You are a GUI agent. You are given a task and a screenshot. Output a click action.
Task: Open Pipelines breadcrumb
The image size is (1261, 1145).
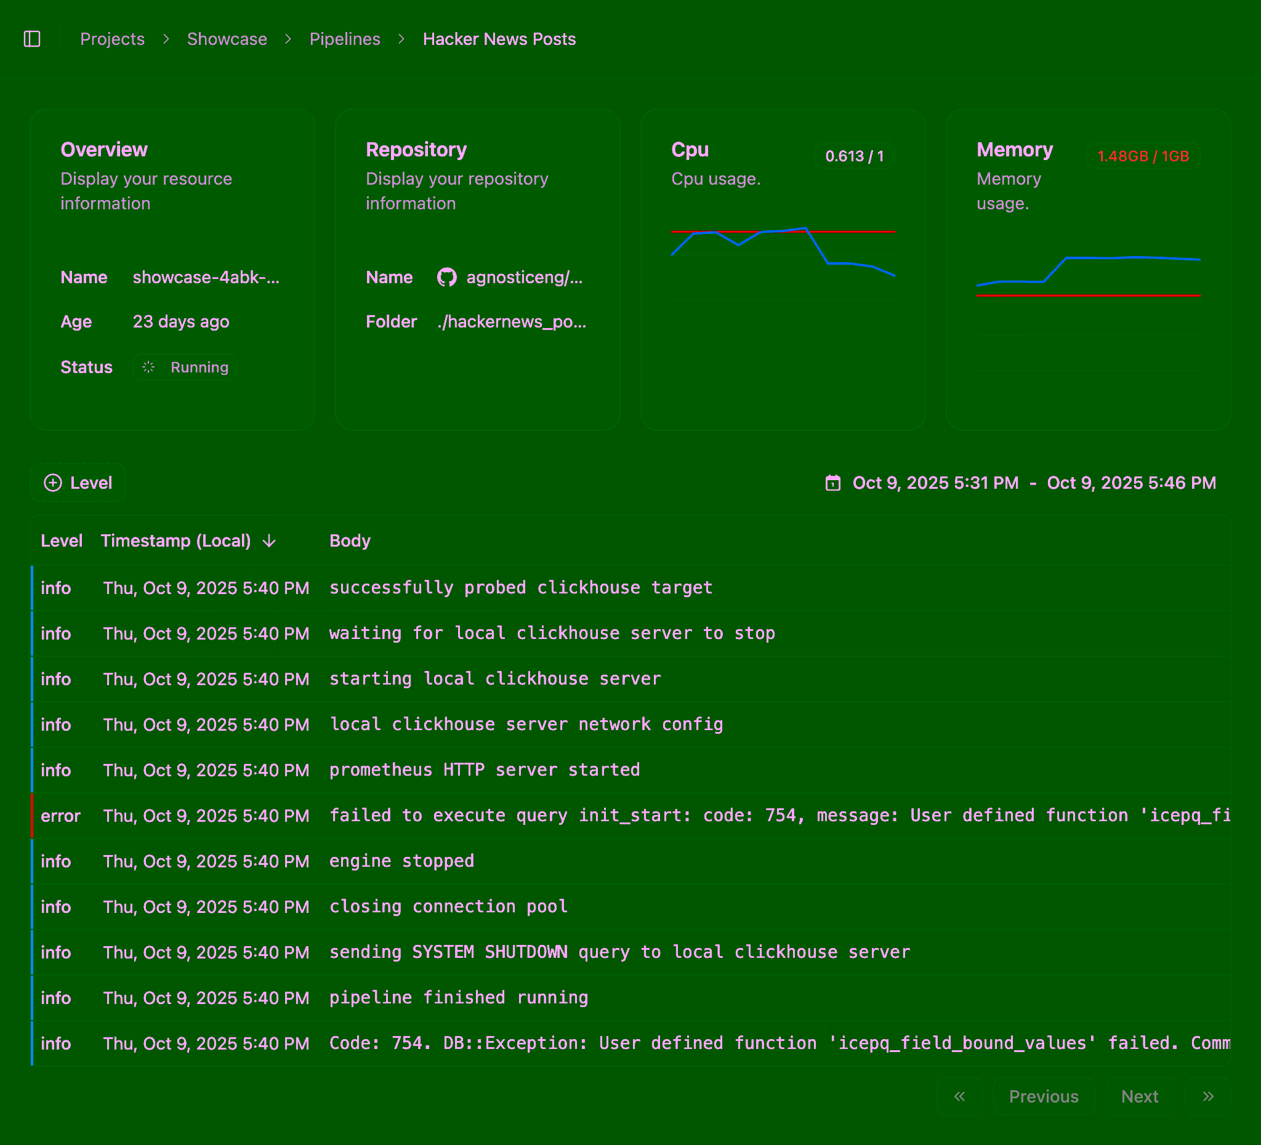(x=345, y=39)
